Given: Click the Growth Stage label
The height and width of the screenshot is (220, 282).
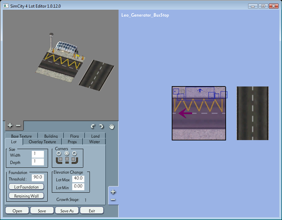Looking at the screenshot, I should pos(68,200).
